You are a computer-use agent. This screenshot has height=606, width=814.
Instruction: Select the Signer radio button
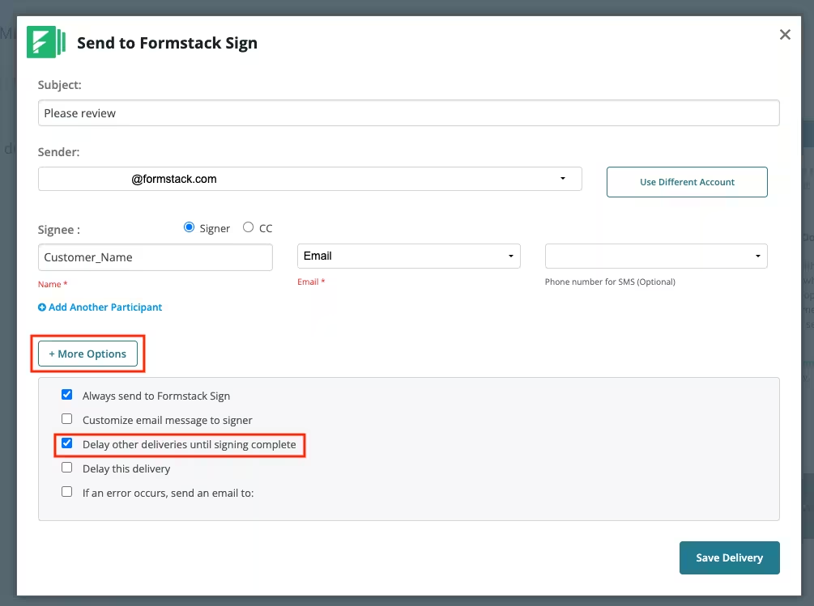[189, 227]
